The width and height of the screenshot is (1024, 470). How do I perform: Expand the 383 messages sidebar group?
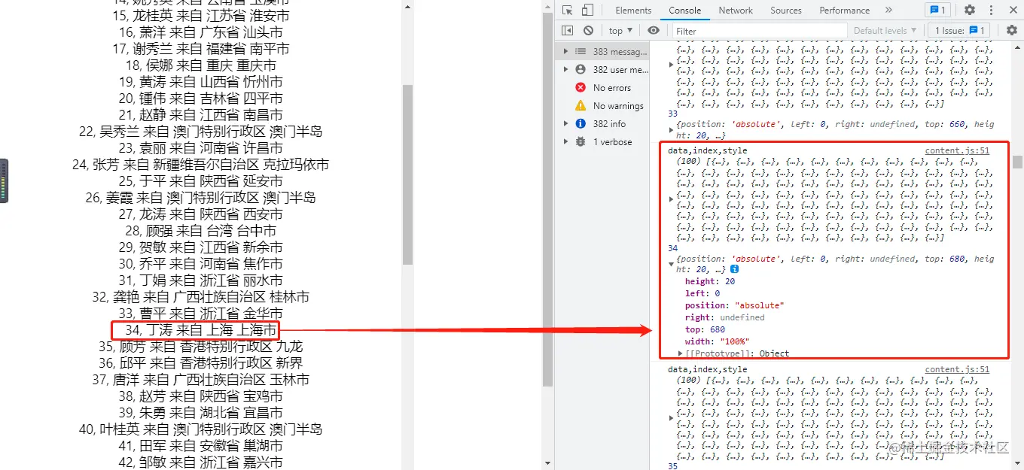point(566,52)
